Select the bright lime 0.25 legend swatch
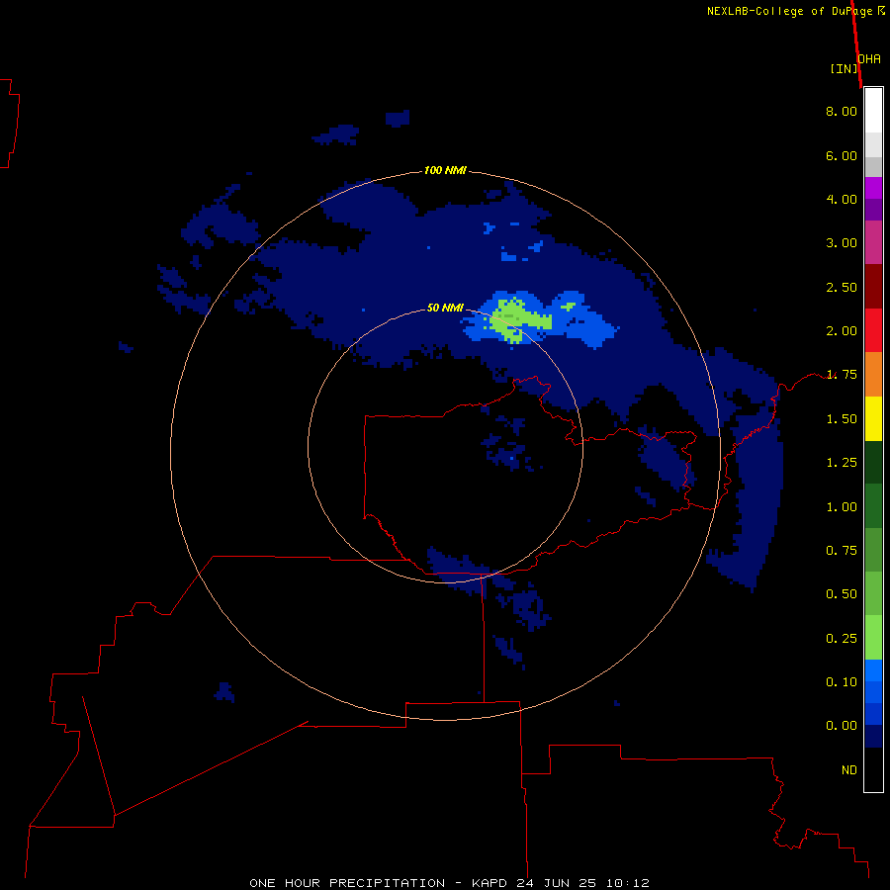 (873, 638)
